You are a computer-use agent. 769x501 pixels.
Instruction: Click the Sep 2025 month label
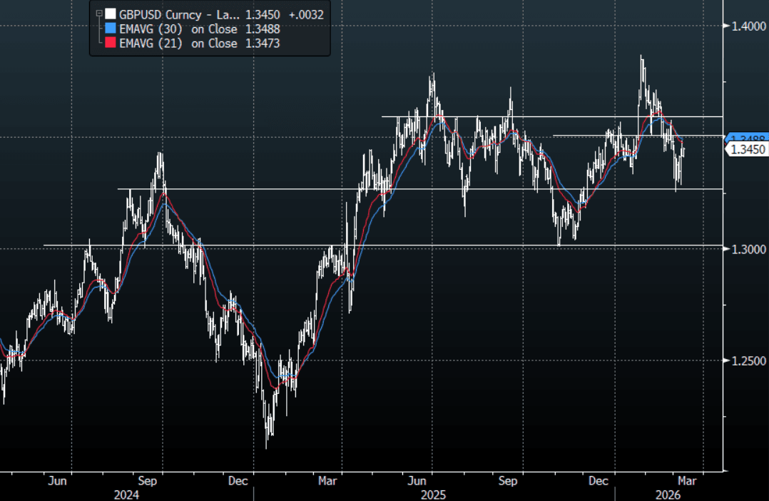pyautogui.click(x=508, y=481)
